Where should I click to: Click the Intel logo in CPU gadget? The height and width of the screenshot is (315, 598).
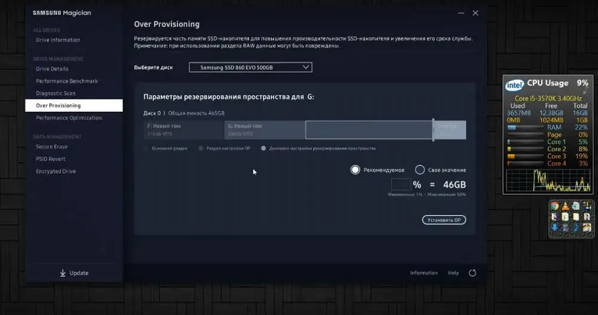click(514, 85)
